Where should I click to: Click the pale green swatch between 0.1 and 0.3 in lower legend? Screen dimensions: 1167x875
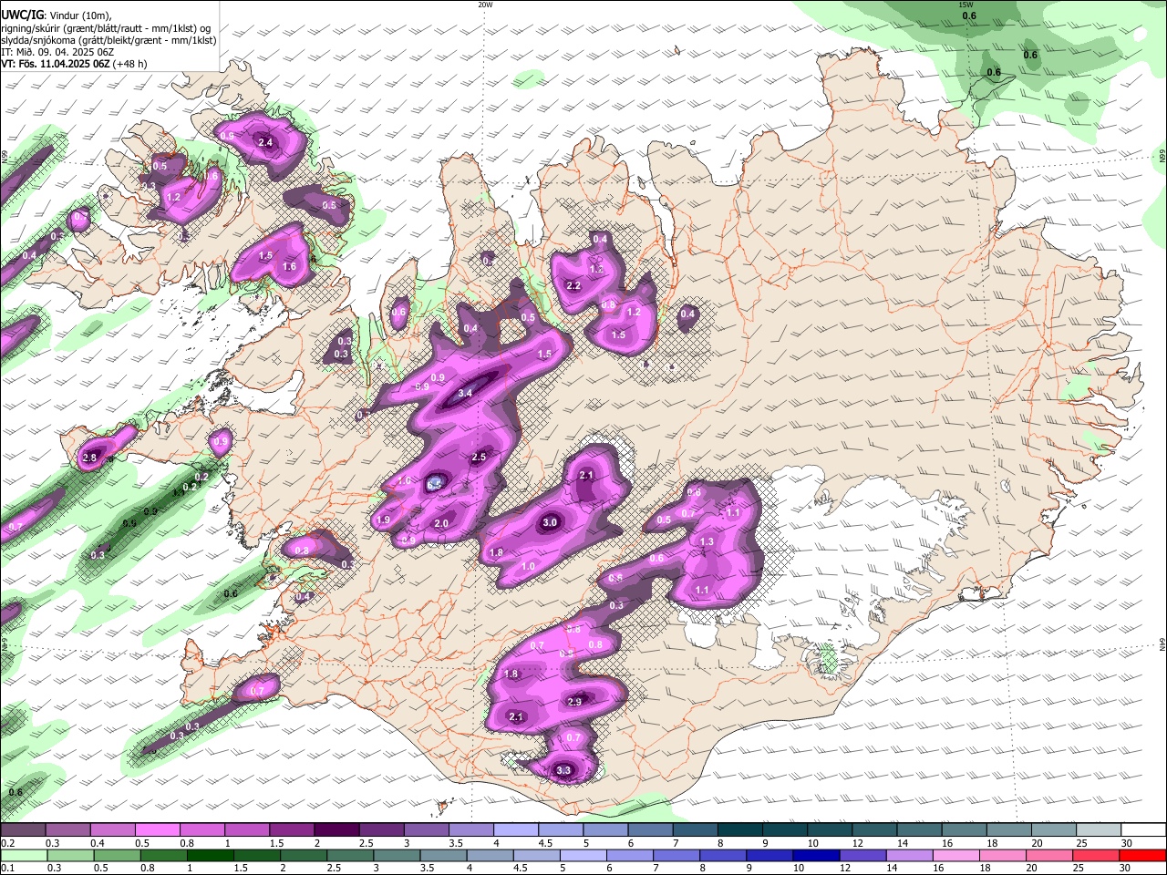tap(23, 856)
